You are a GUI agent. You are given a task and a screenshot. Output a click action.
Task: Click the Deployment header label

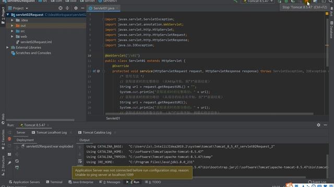tap(25, 140)
